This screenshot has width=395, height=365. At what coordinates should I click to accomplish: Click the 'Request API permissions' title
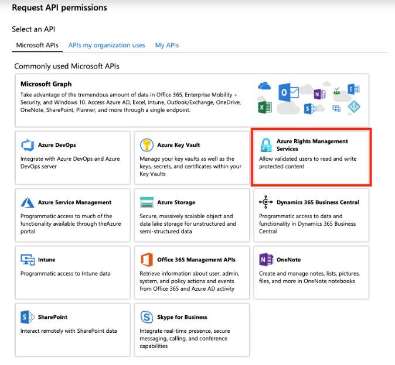pos(59,8)
